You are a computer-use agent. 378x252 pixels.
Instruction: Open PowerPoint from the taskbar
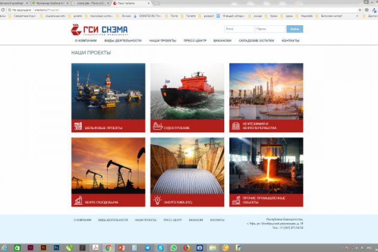[x=121, y=248]
